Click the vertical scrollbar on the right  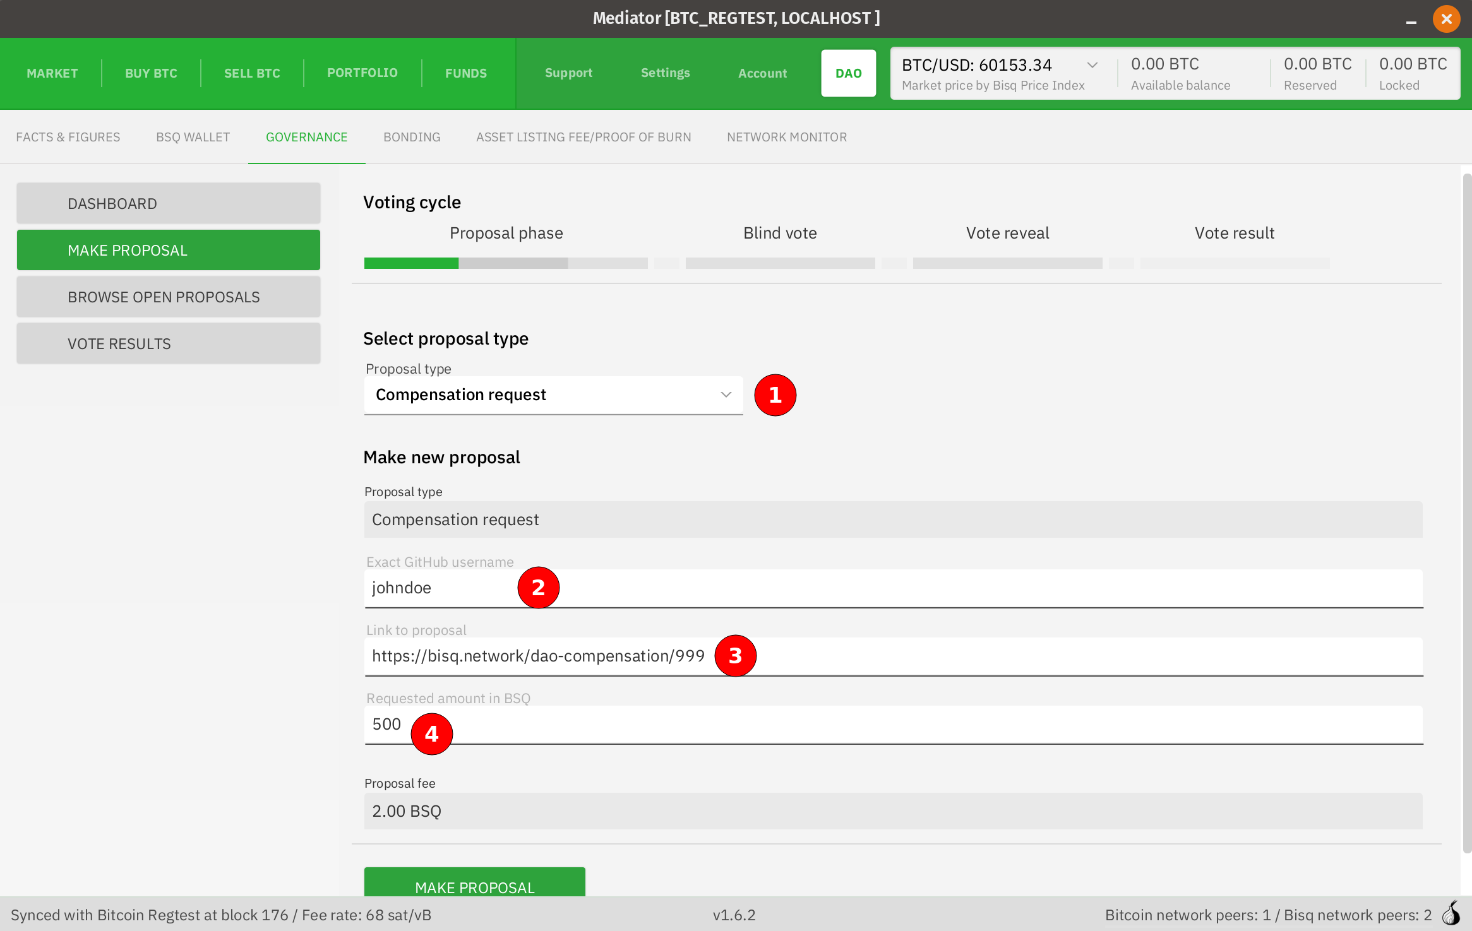coord(1466,505)
